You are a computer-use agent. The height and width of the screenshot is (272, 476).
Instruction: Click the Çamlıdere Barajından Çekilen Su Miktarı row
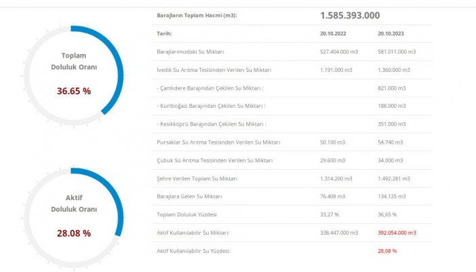pos(210,88)
